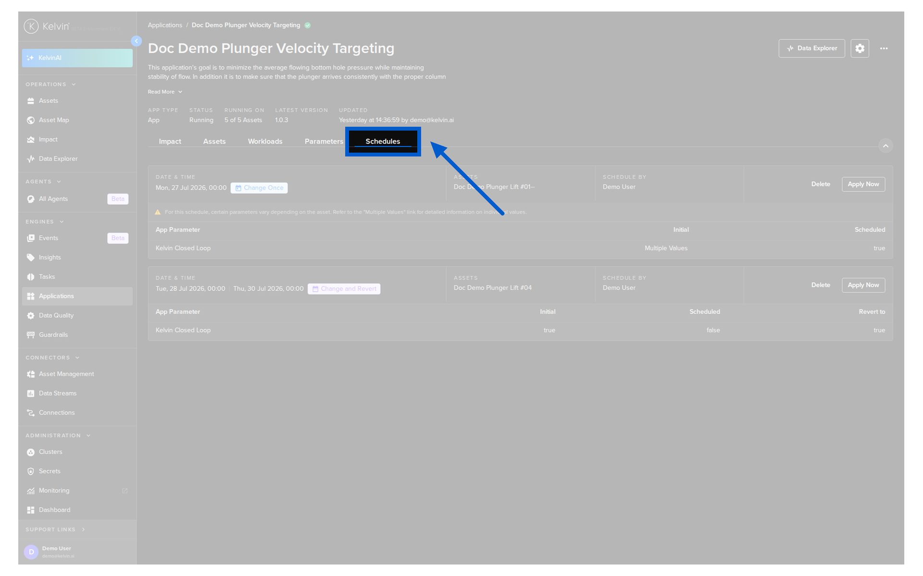Open the three-dot more options menu
This screenshot has width=923, height=576.
884,48
